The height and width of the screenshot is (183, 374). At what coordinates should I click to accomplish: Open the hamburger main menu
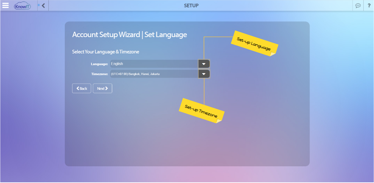[6, 5]
